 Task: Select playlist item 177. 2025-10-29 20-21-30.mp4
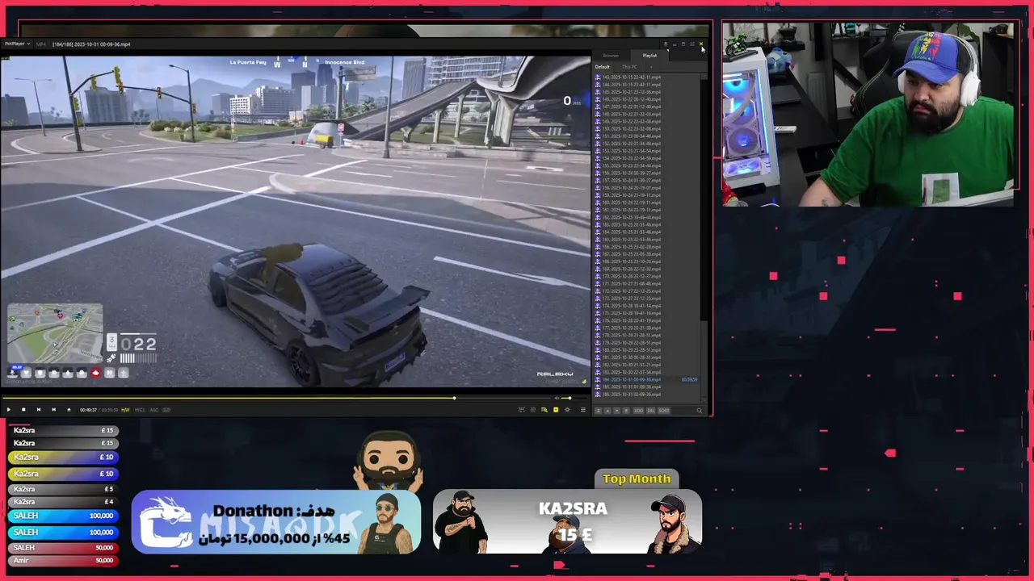point(647,328)
